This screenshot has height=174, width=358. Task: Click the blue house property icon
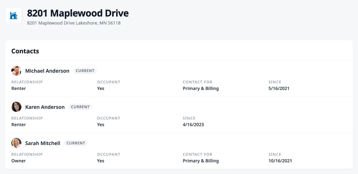[x=13, y=15]
